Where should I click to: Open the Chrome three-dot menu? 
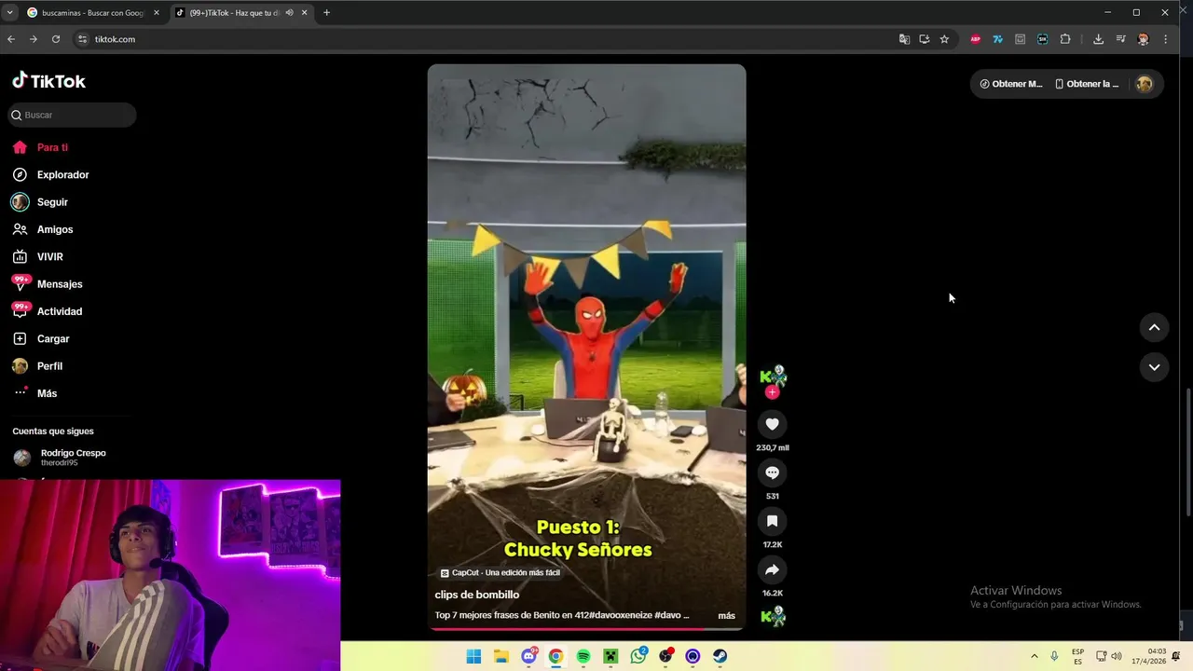pyautogui.click(x=1165, y=39)
